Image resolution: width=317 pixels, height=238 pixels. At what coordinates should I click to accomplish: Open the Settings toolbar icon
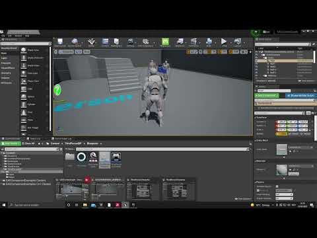pyautogui.click(x=130, y=42)
